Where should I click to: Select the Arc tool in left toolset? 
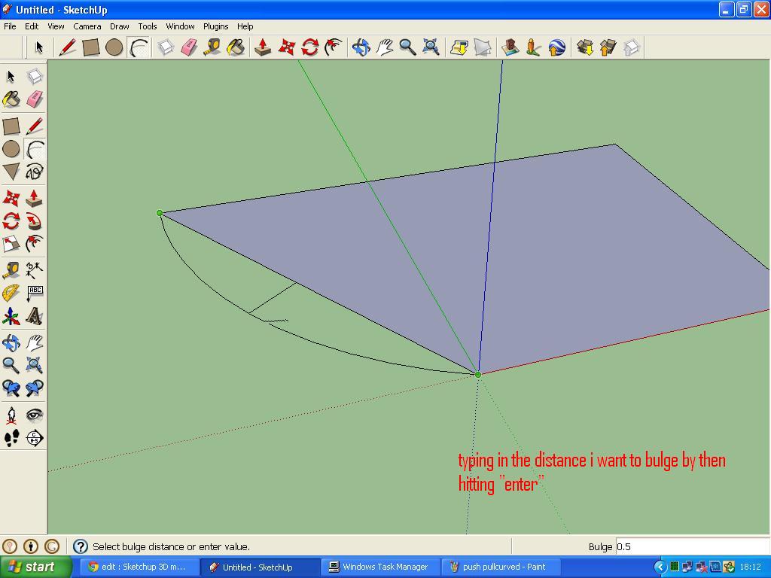coord(35,149)
